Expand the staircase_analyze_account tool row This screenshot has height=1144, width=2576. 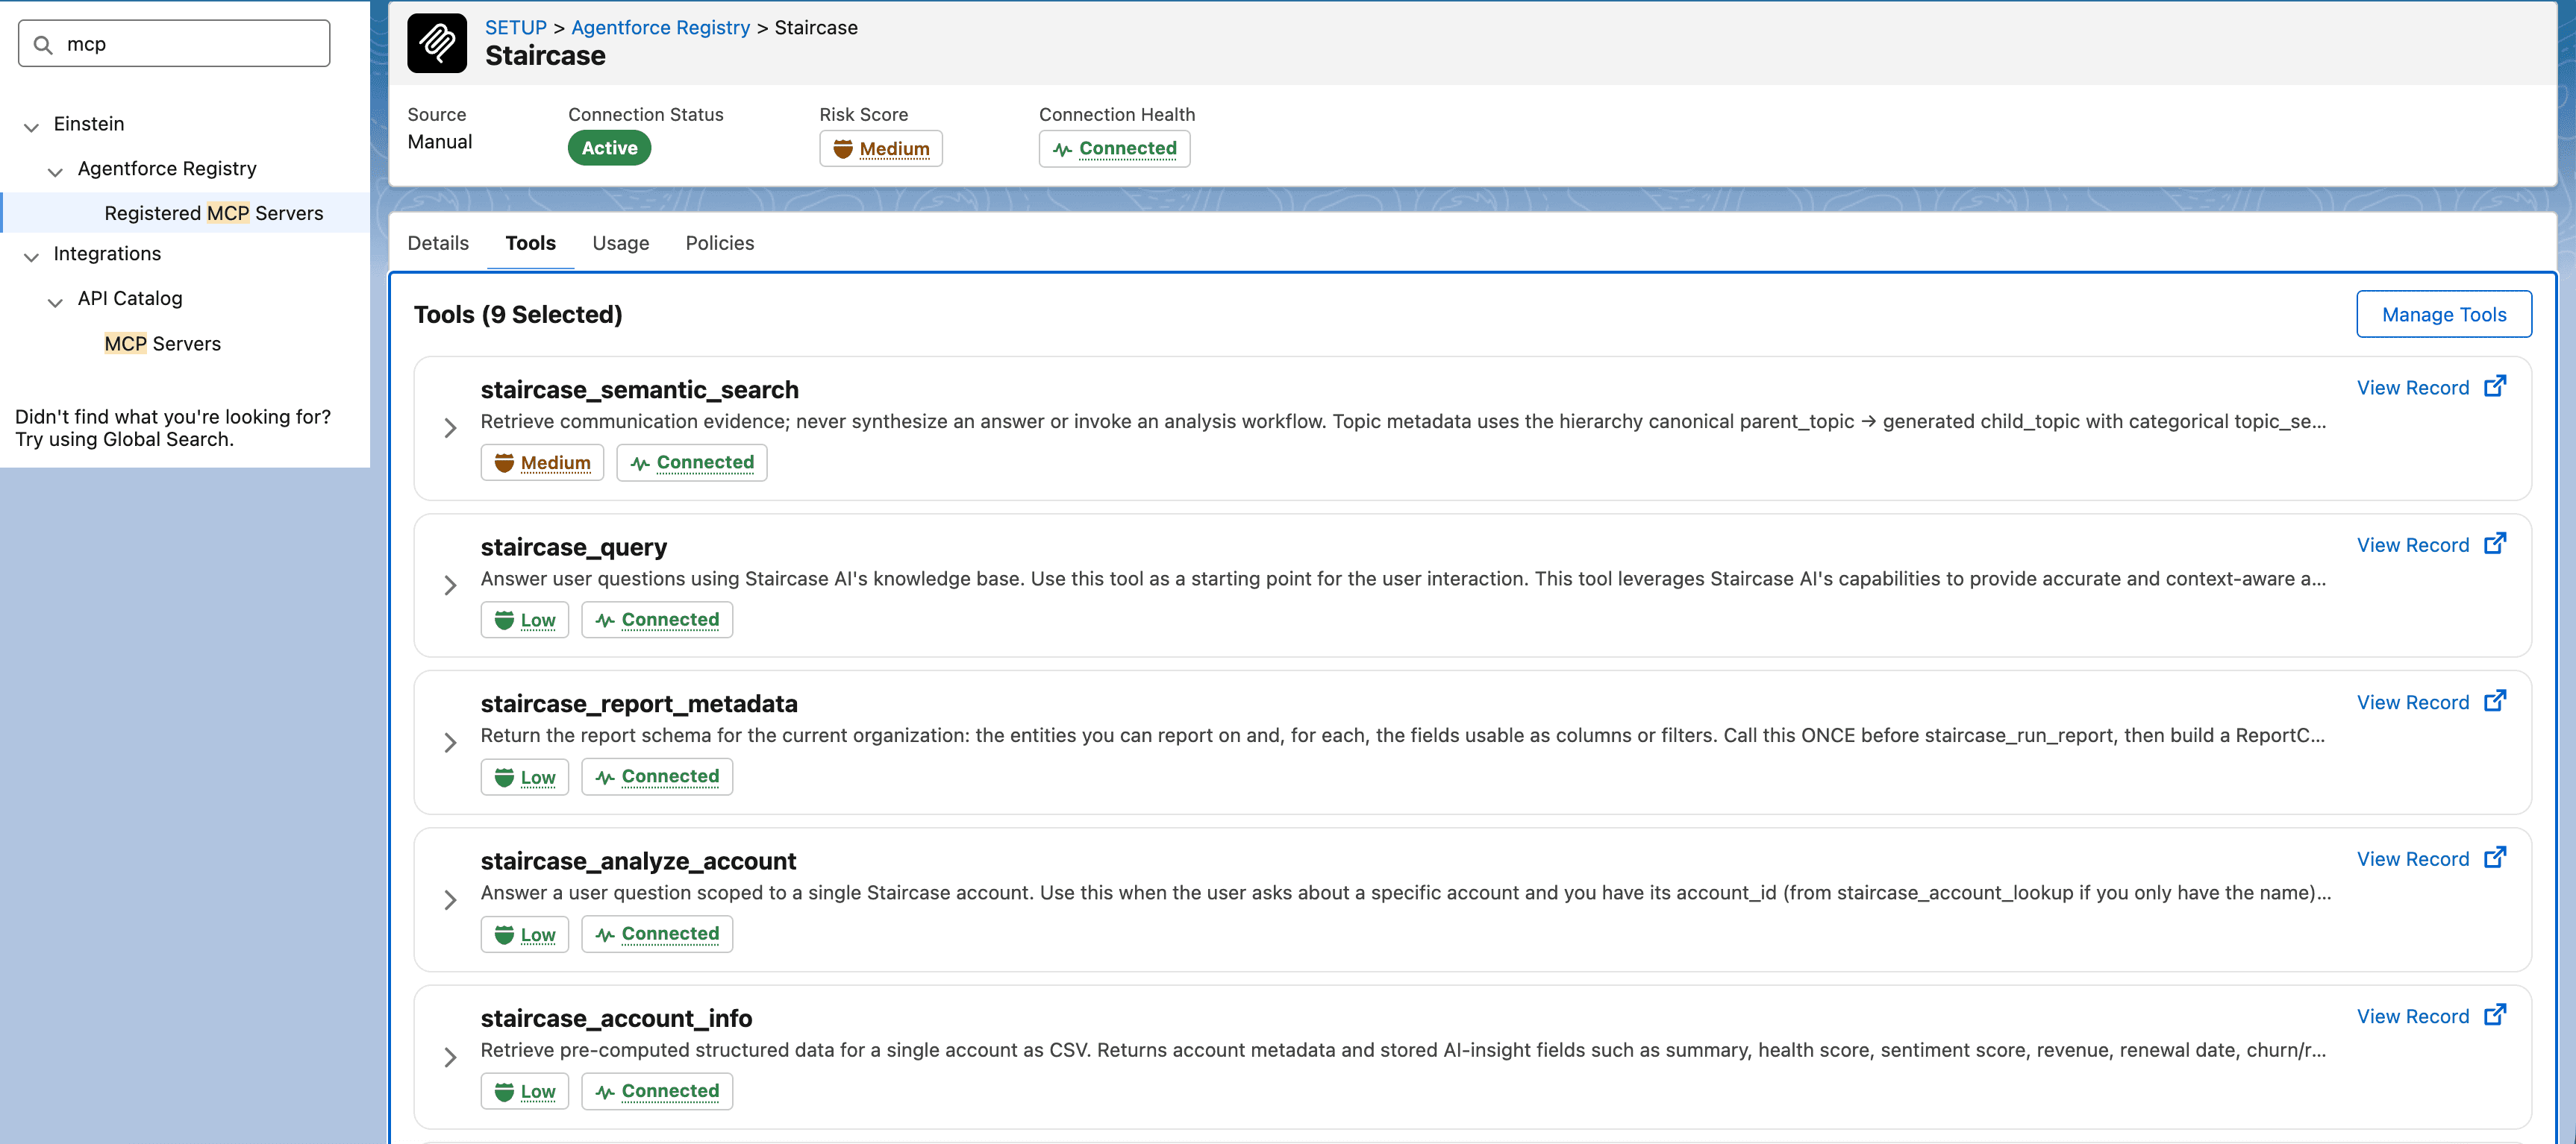tap(450, 900)
